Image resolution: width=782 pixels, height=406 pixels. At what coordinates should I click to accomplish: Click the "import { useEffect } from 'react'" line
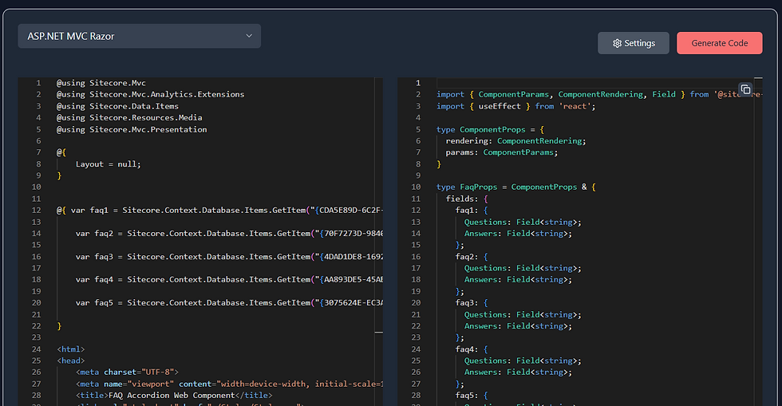tap(515, 106)
